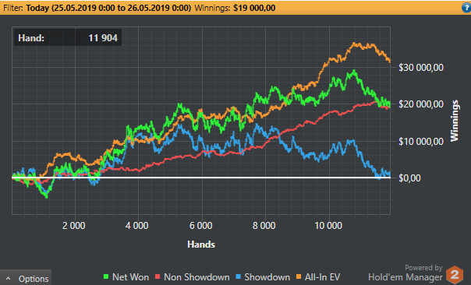Image resolution: width=471 pixels, height=285 pixels.
Task: Click the Hand 11 904 counter box
Action: (x=68, y=38)
